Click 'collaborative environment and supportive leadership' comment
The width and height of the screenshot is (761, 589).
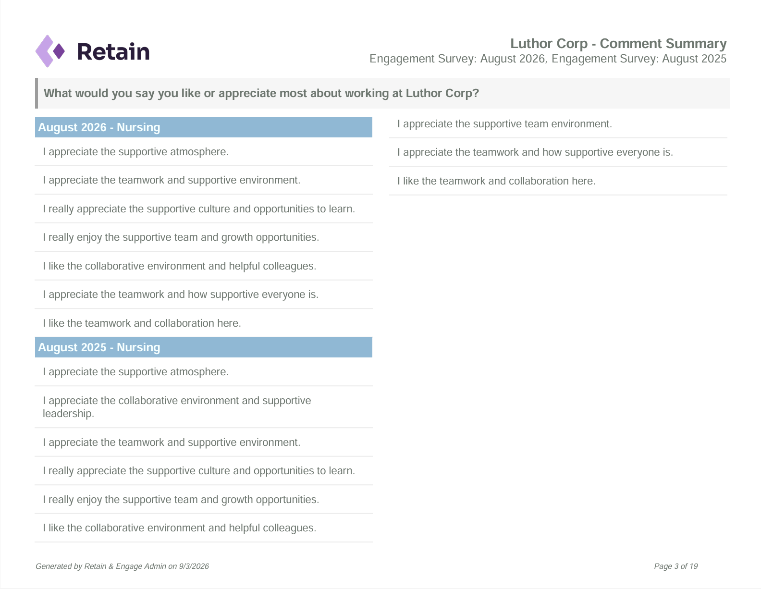pyautogui.click(x=177, y=407)
